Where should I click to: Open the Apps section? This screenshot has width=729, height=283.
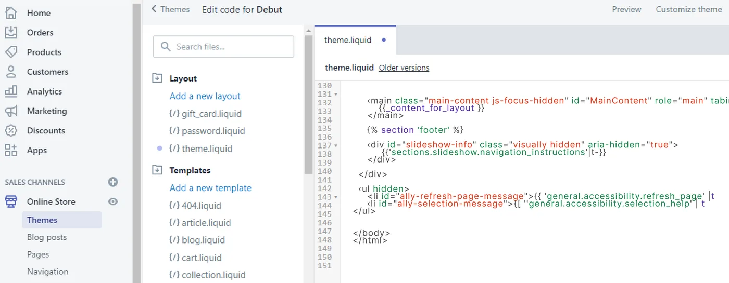tap(37, 151)
